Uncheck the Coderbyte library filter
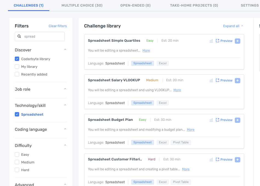260x186 pixels. pos(17,59)
